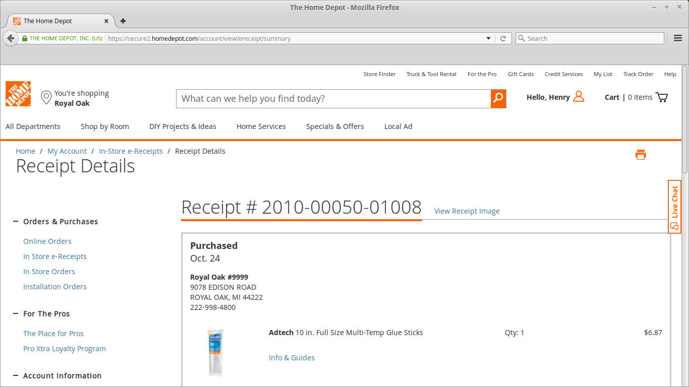Open the Gift Cards link

521,74
